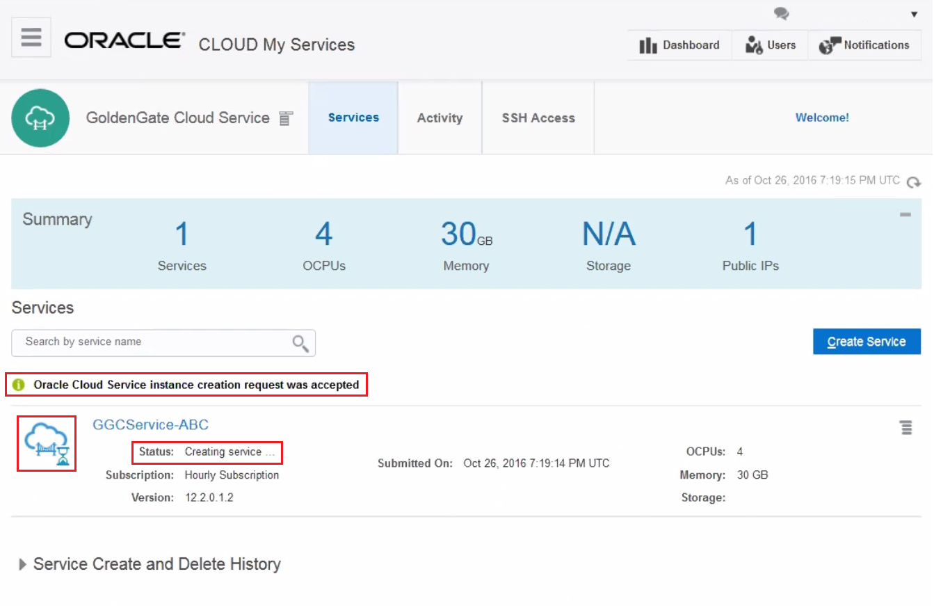Open the Dashboard button
934x606 pixels.
[679, 45]
